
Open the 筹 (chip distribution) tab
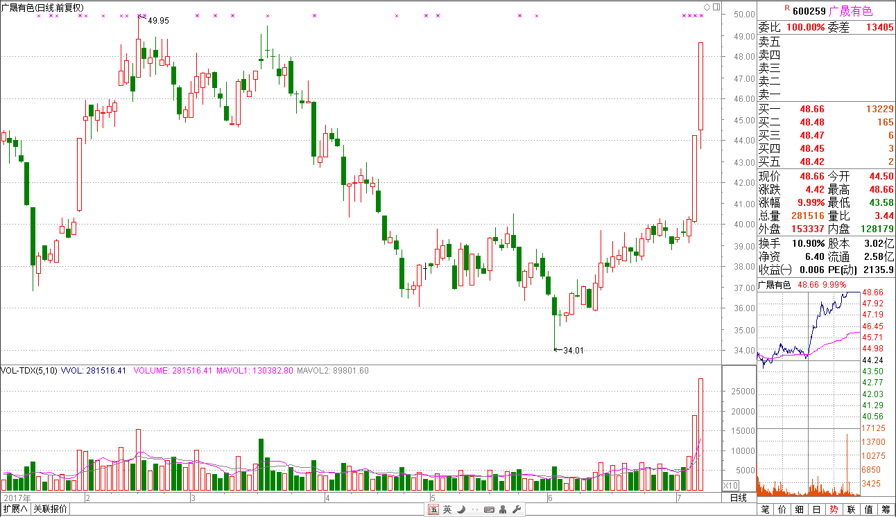886,509
